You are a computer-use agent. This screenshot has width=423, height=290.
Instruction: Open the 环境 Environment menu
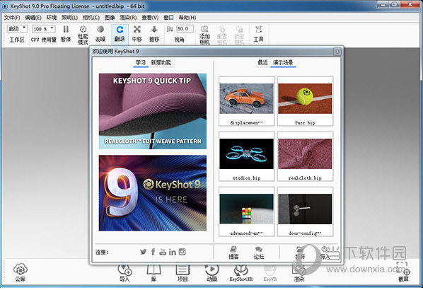52,18
